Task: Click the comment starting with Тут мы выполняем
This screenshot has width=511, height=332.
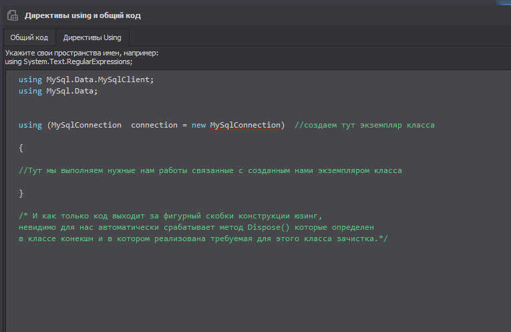Action: click(210, 170)
